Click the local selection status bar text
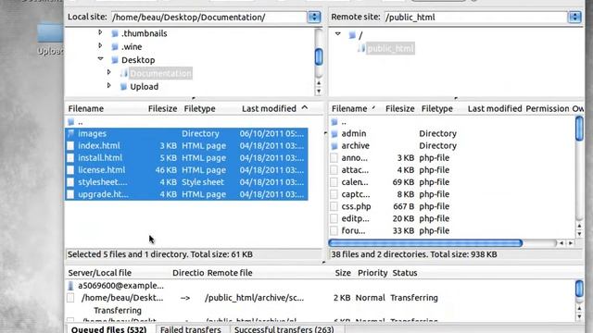This screenshot has height=333, width=593. click(x=160, y=254)
